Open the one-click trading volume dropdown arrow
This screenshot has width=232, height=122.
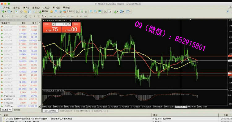click(x=54, y=24)
